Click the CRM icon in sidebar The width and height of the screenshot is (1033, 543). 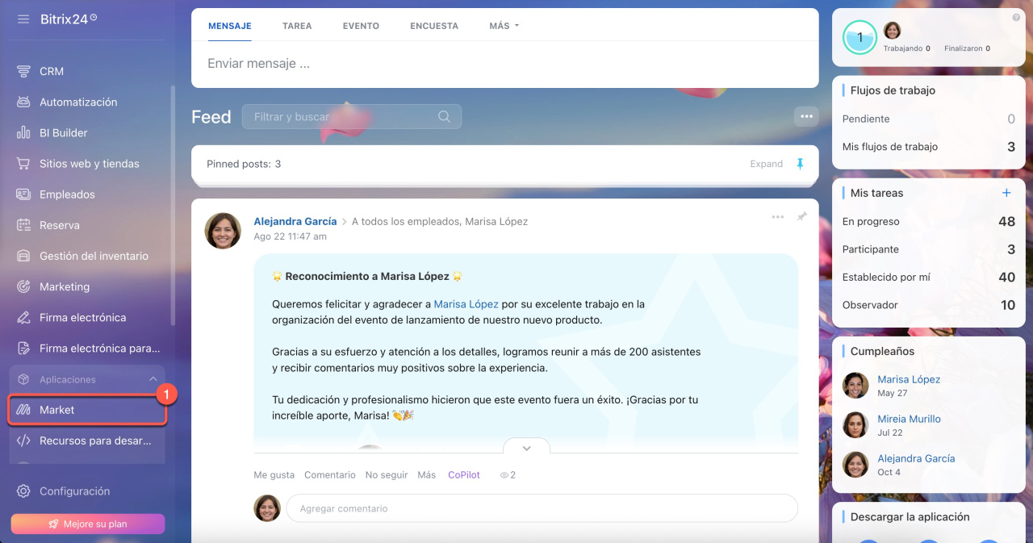coord(23,71)
